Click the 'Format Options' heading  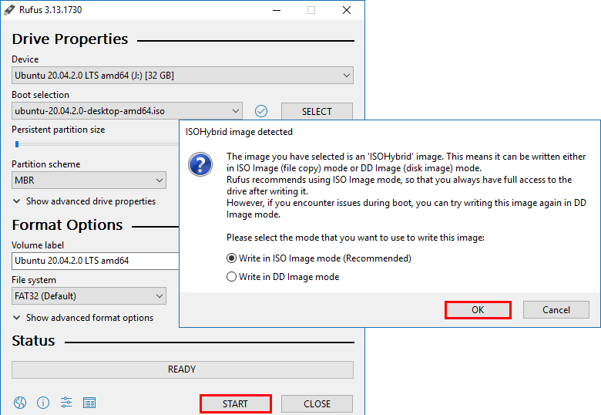(x=67, y=225)
